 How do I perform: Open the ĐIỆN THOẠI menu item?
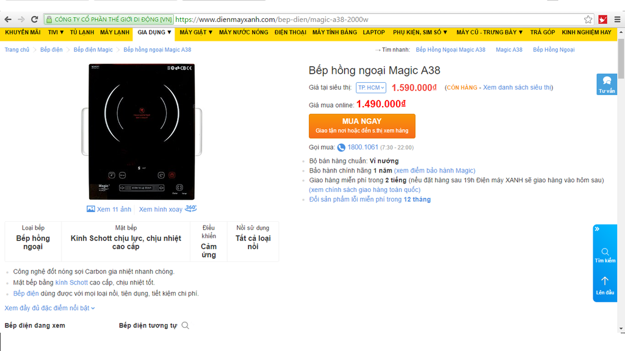point(290,32)
